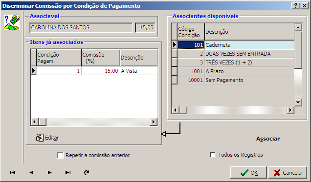Viewport: 311px width, 182px height.
Task: Refresh records with the reload arrow
Action: (87, 173)
